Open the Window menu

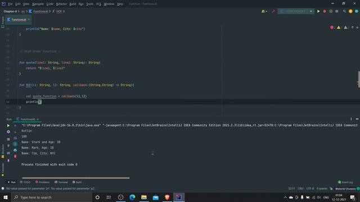click(109, 4)
